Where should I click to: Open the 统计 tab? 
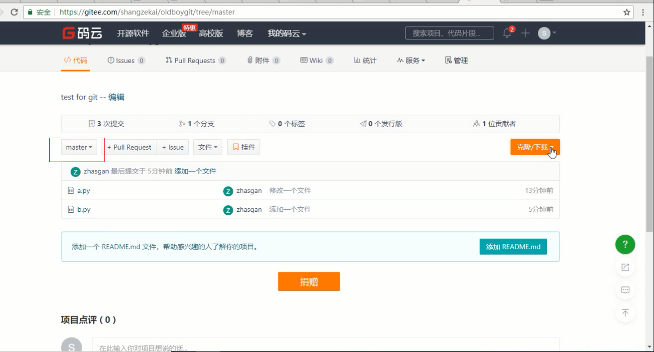click(365, 60)
